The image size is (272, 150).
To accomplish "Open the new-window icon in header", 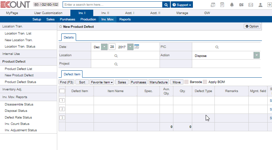I will point(213,5).
